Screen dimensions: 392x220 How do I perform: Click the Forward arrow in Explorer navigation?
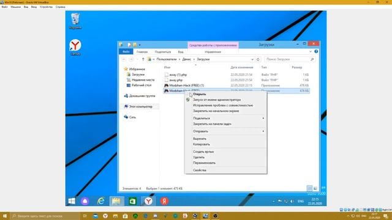pos(131,59)
